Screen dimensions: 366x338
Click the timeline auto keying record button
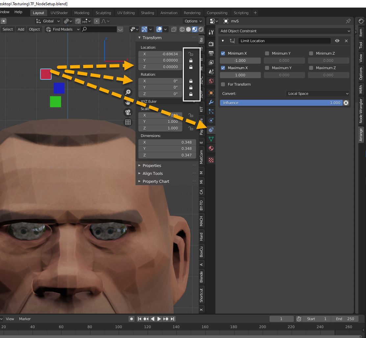132,319
